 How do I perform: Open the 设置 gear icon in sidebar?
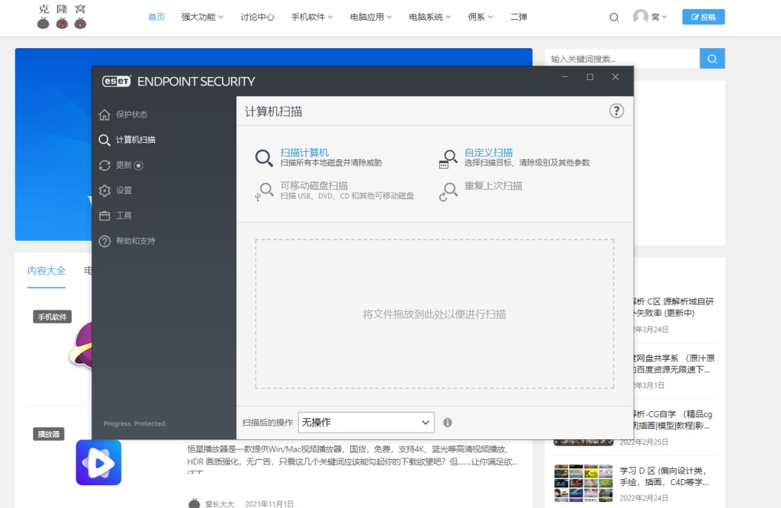coord(104,190)
